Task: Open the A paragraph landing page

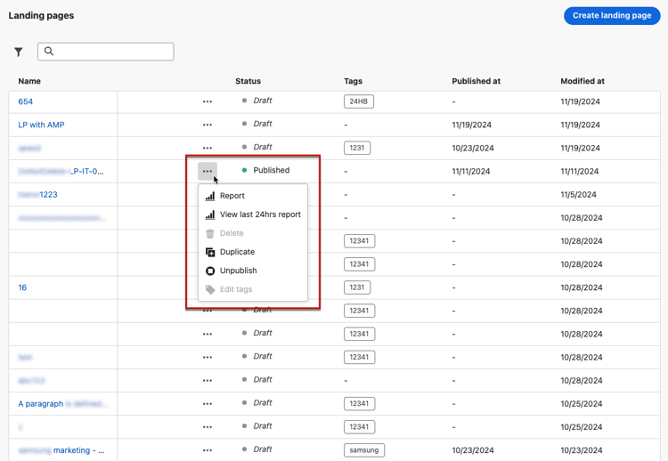Action: (61, 403)
